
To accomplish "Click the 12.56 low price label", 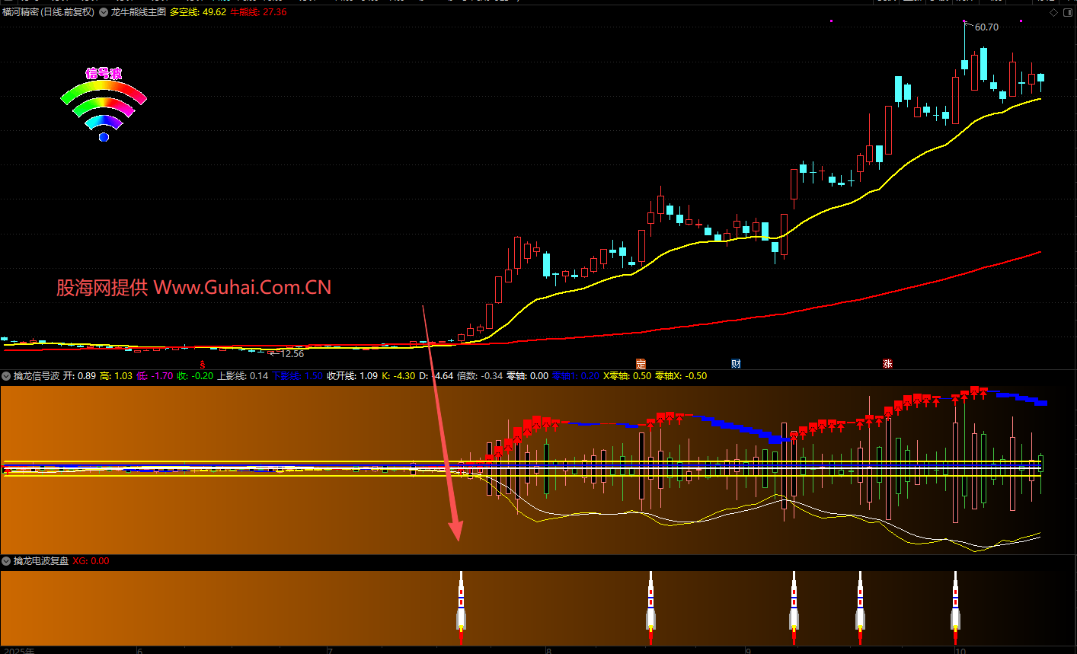I will [x=292, y=354].
